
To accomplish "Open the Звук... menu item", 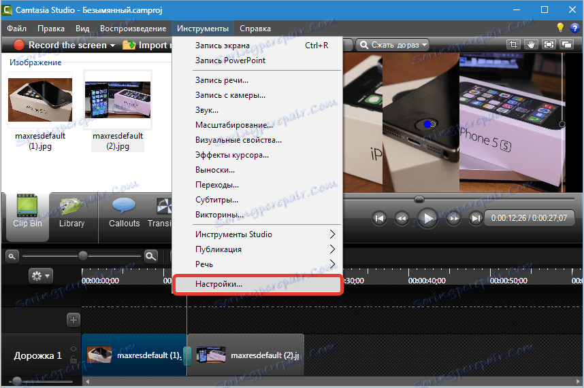I will pos(257,110).
